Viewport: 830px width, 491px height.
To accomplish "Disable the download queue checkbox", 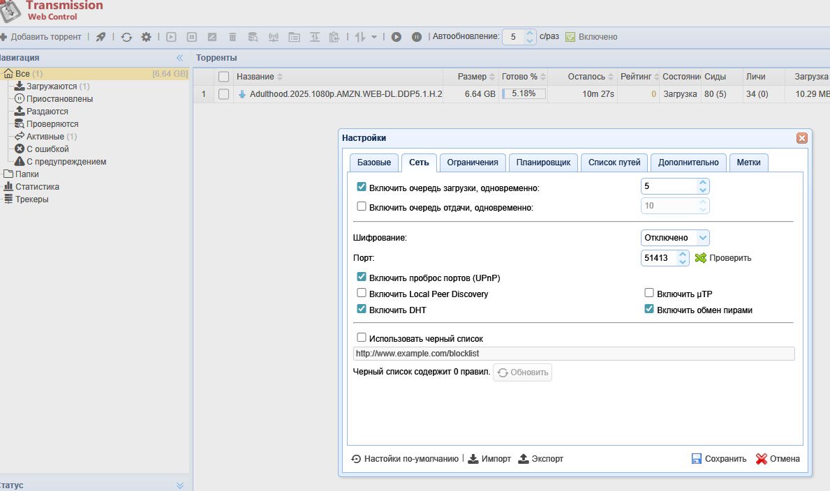I will 362,187.
